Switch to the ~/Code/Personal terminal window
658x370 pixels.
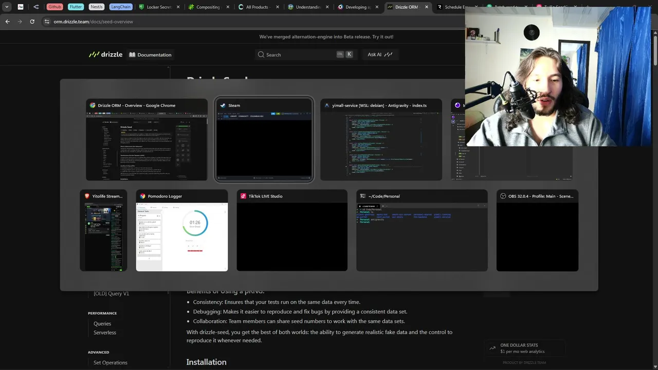[422, 230]
